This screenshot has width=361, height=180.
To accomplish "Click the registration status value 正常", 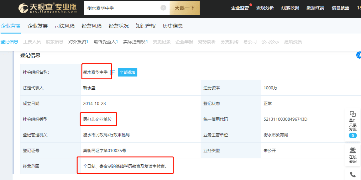I will tap(268, 103).
